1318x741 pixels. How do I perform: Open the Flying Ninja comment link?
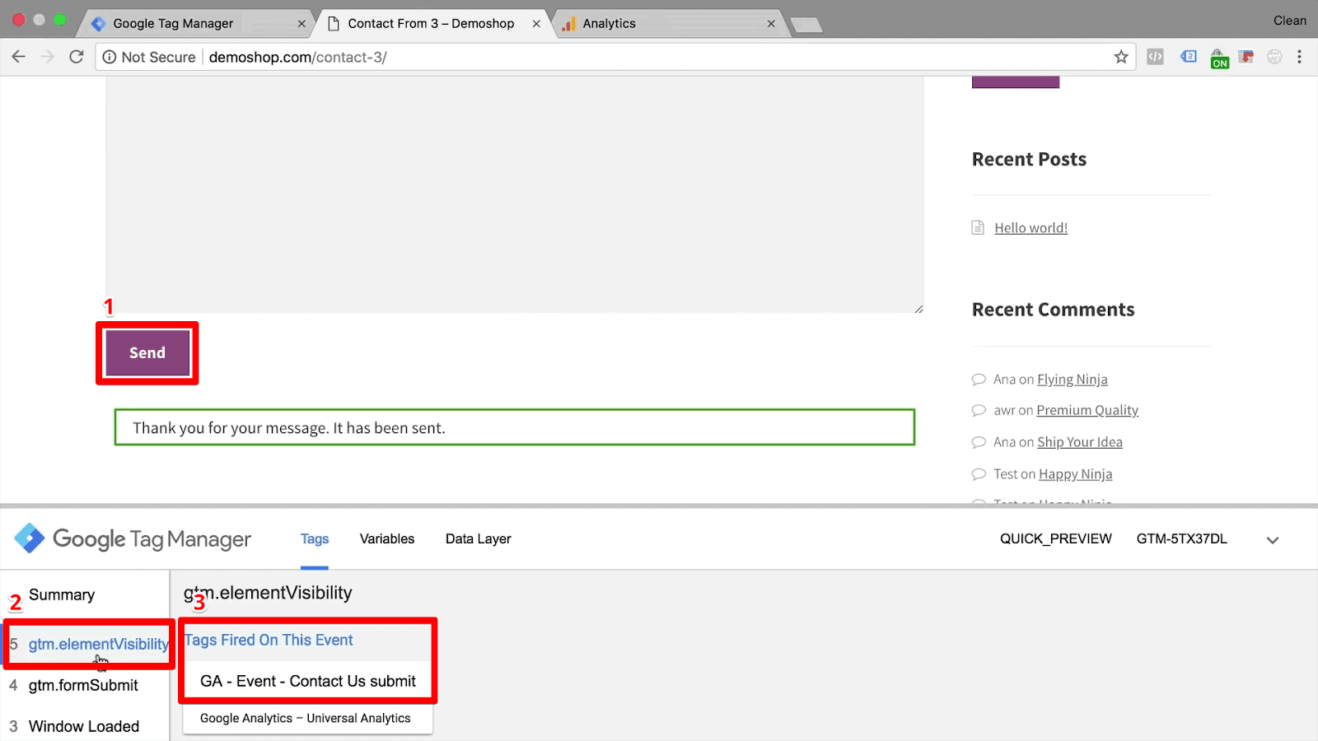[x=1072, y=379]
